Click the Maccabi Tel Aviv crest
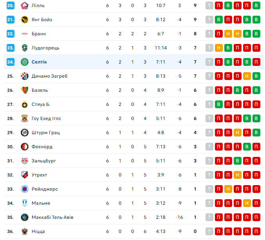This screenshot has height=240, width=265. point(24,217)
